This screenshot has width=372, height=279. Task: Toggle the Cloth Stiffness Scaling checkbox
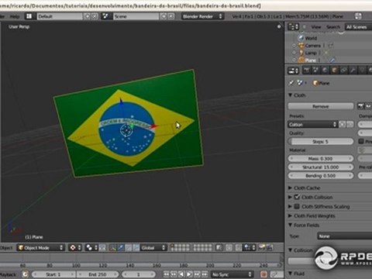[297, 206]
